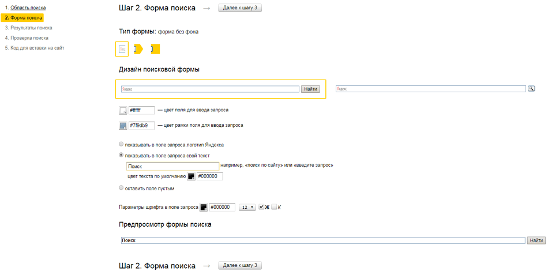Open the default placeholder text color picker
Viewport: 548px width, 271px height.
pos(192,176)
